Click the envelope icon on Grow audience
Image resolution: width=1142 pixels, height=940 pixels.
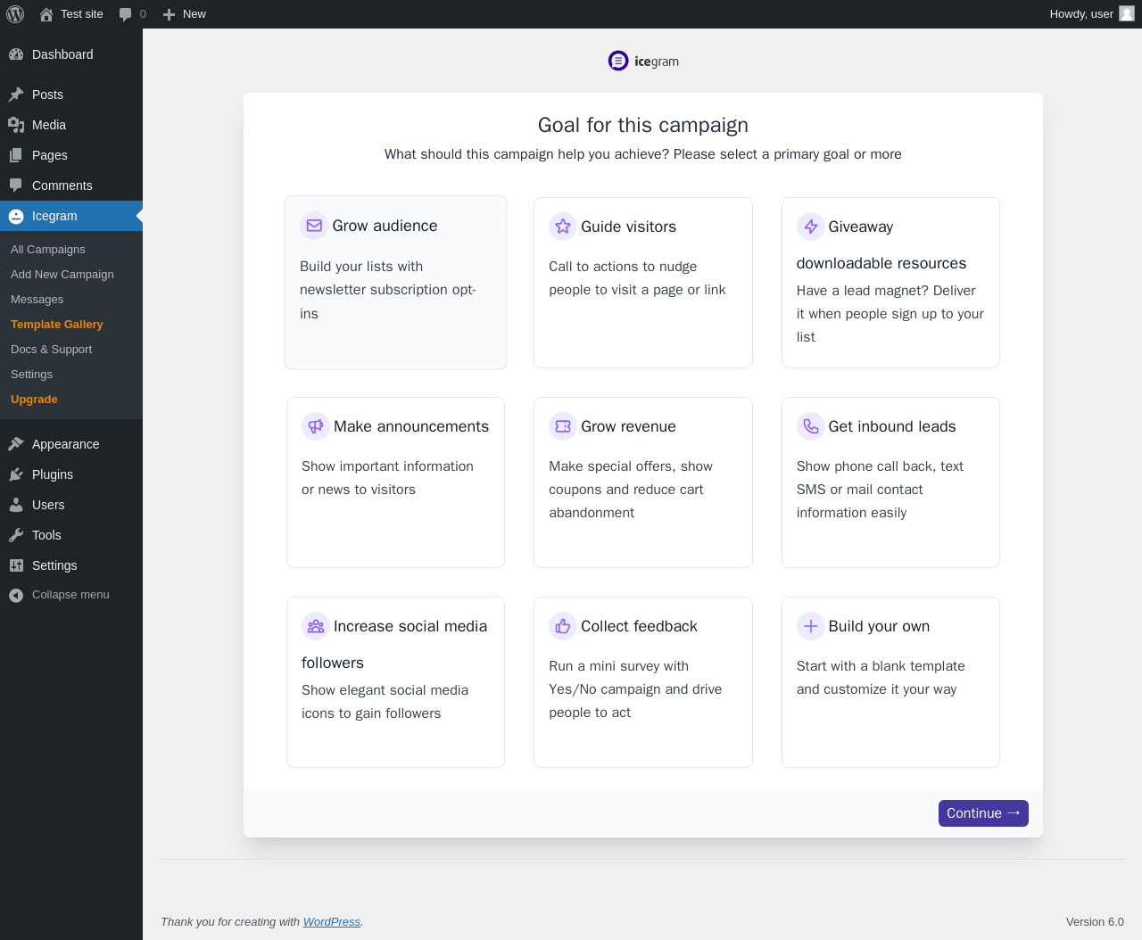coord(314,226)
